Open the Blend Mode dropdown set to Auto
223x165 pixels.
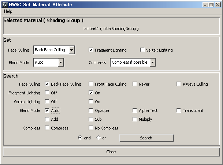[61, 63]
